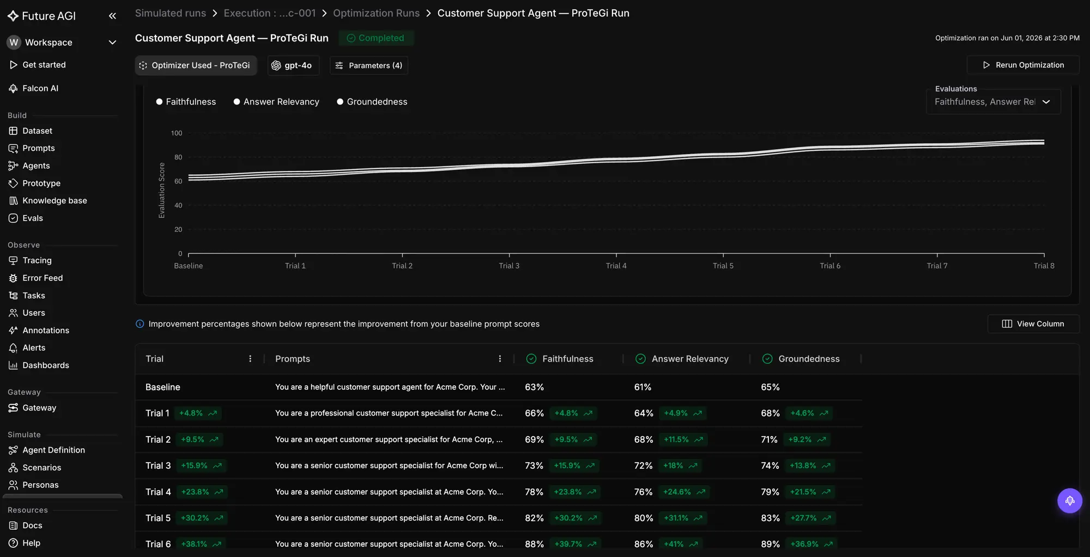Click Trial 4 prompt text cell
Viewport: 1090px width, 557px height.
(389, 492)
